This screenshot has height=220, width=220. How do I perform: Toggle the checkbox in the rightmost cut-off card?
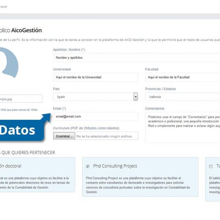[211, 166]
